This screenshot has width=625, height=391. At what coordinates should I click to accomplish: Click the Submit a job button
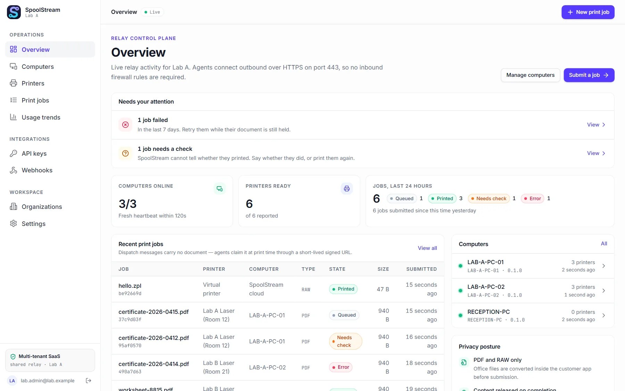point(589,75)
